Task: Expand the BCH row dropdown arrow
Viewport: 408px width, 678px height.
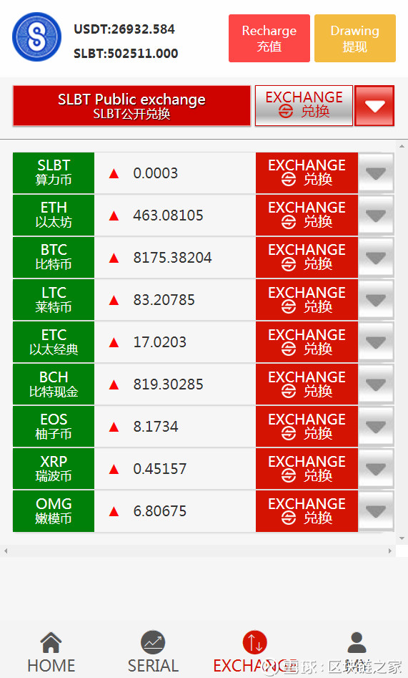Action: coord(376,384)
